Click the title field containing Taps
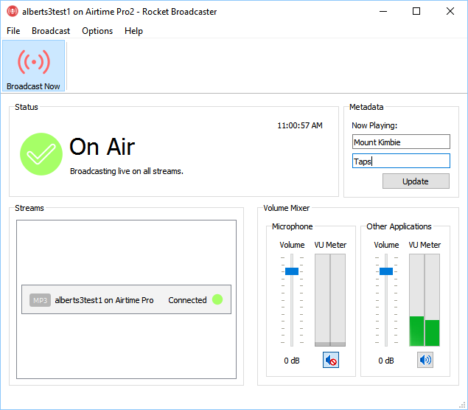Image resolution: width=468 pixels, height=410 pixels. (x=401, y=161)
